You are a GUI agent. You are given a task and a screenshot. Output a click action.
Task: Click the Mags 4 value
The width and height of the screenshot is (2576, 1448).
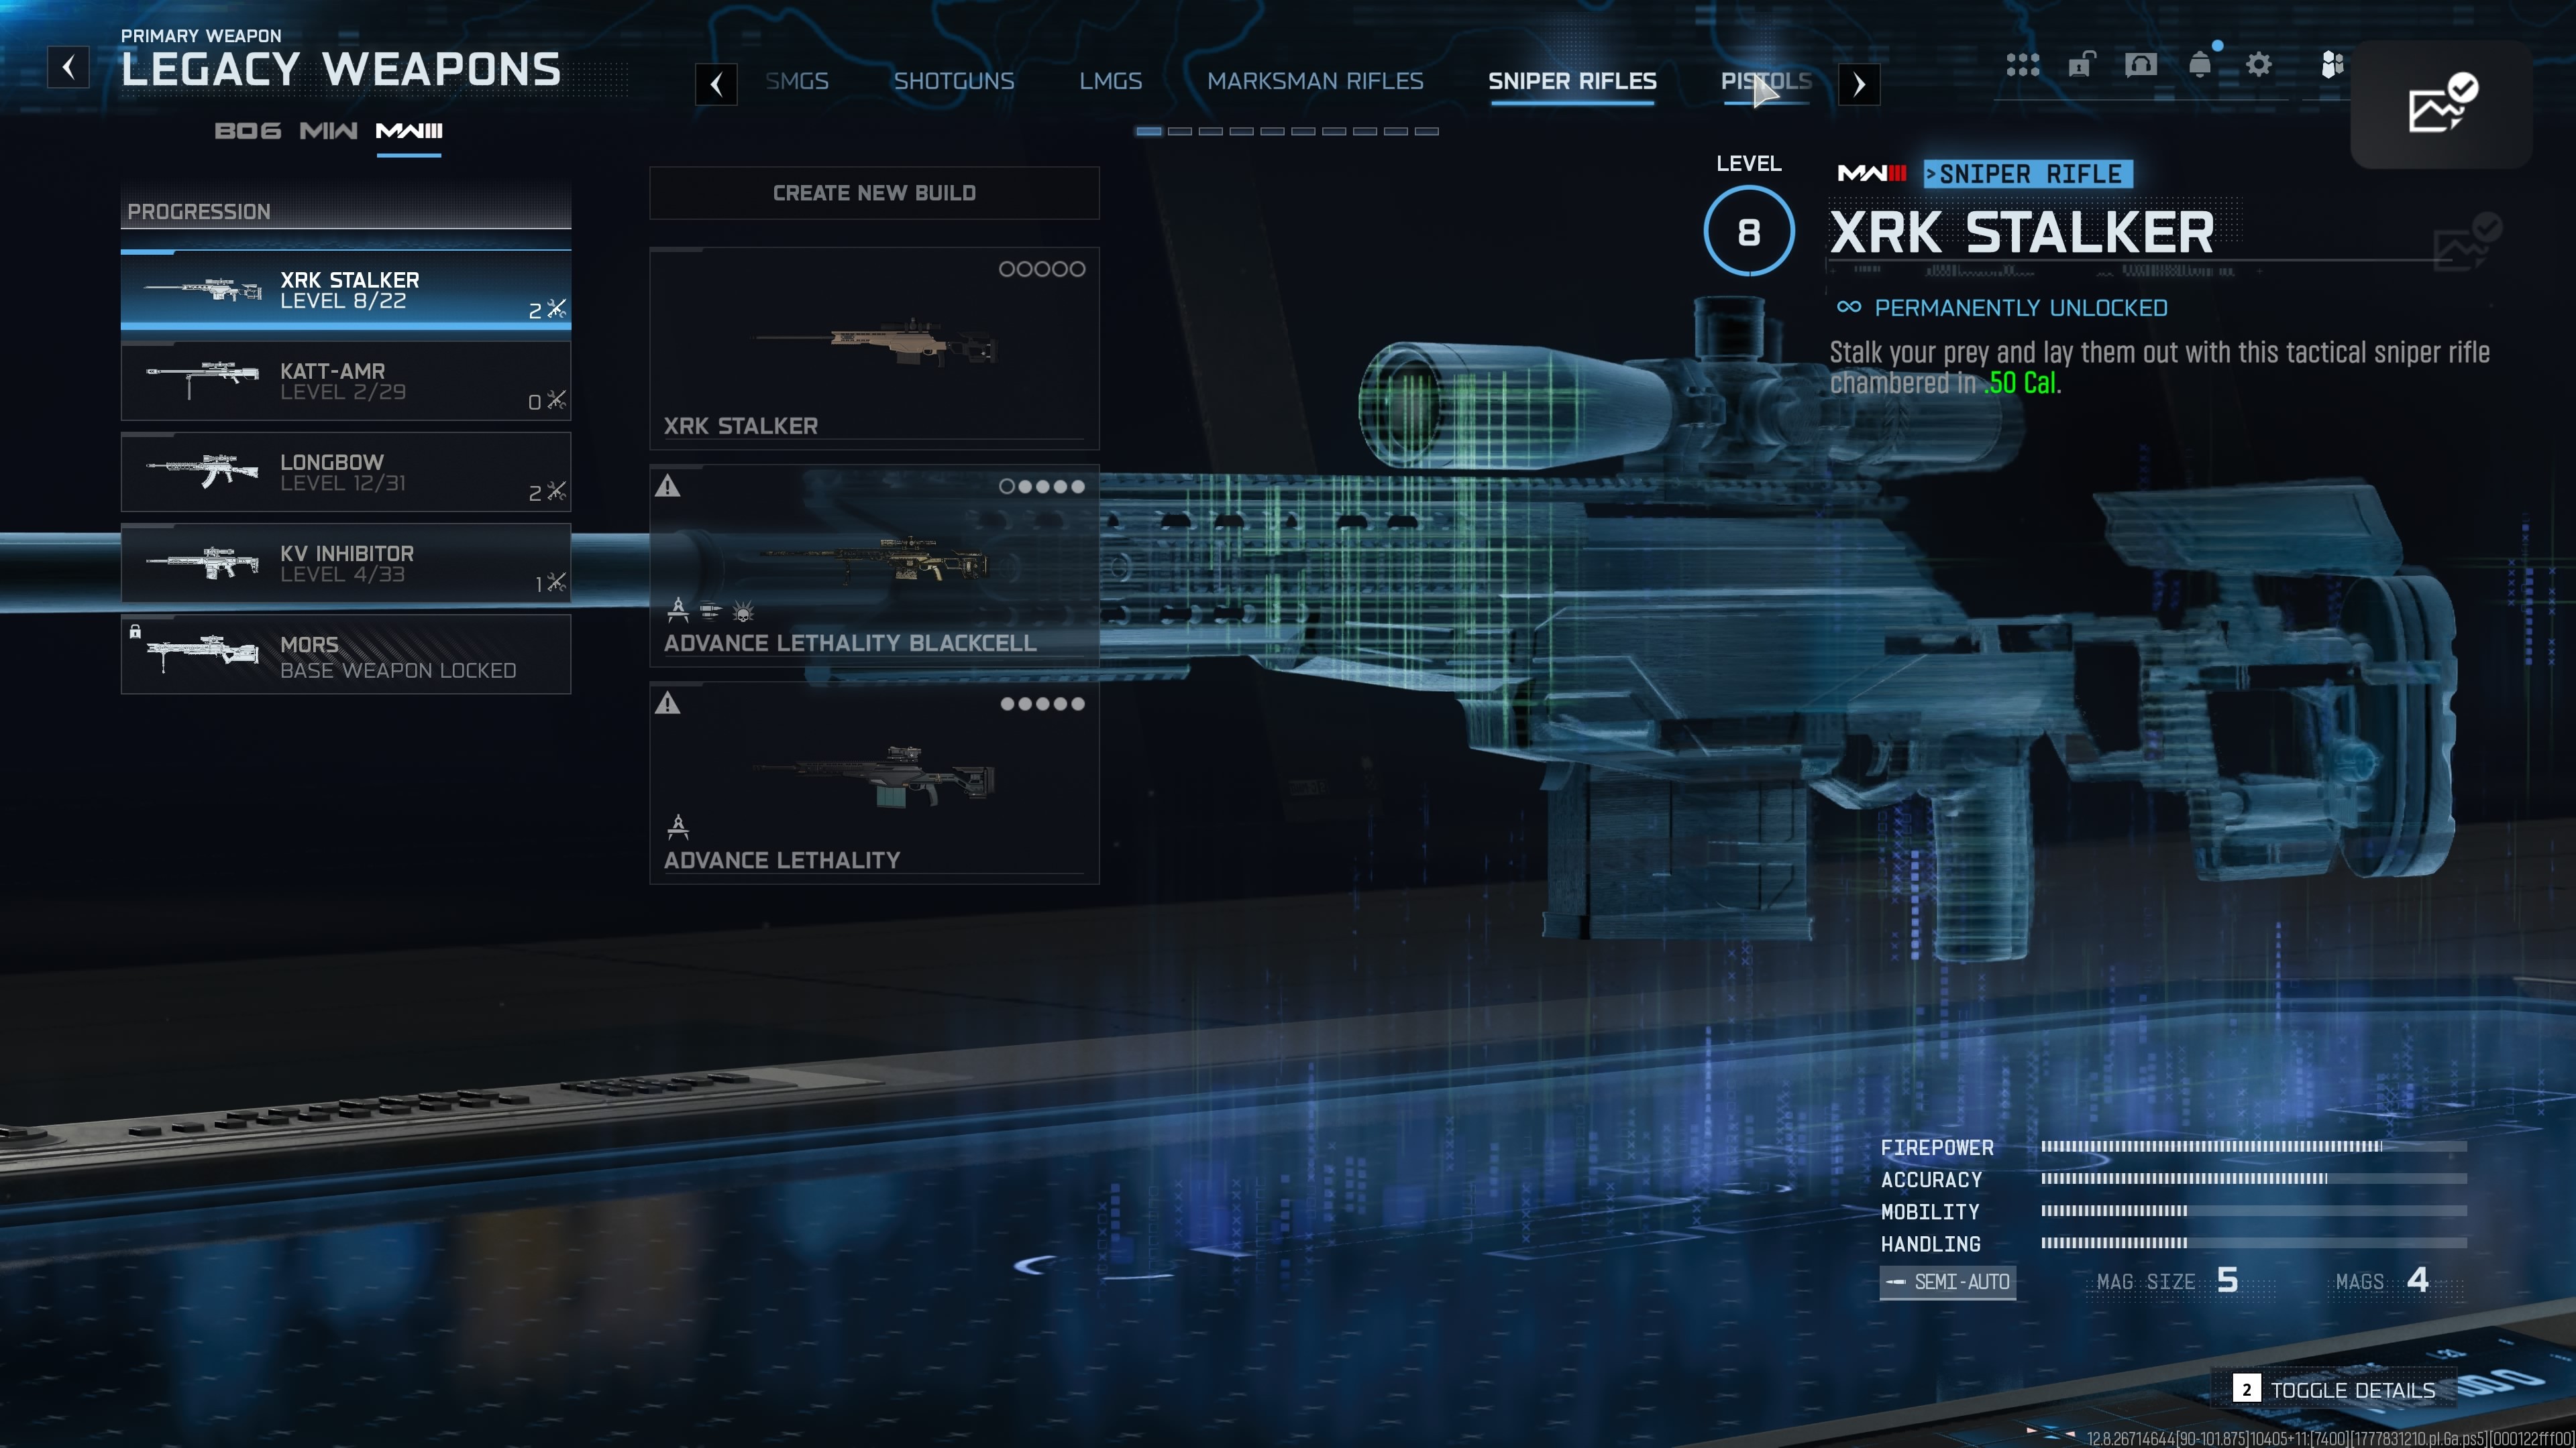(2418, 1280)
